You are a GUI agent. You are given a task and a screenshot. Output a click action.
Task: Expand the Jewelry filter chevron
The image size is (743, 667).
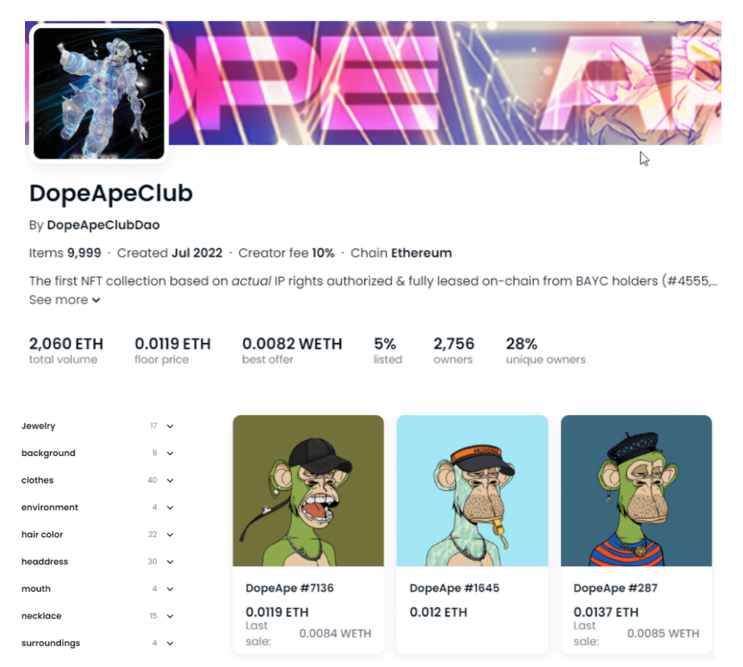(x=170, y=426)
